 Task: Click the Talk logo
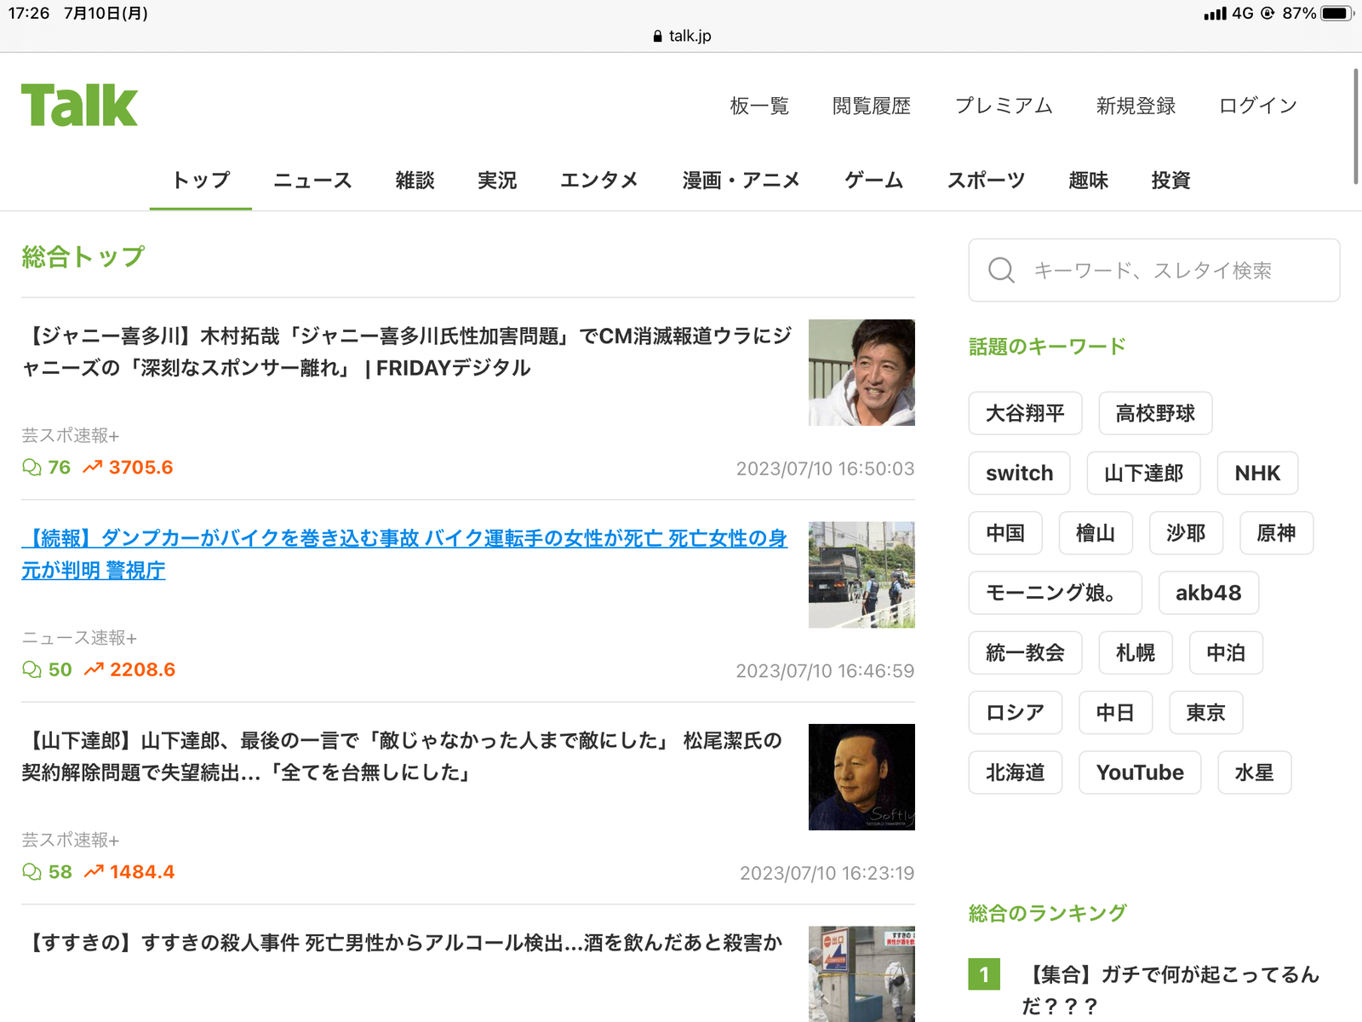coord(79,106)
